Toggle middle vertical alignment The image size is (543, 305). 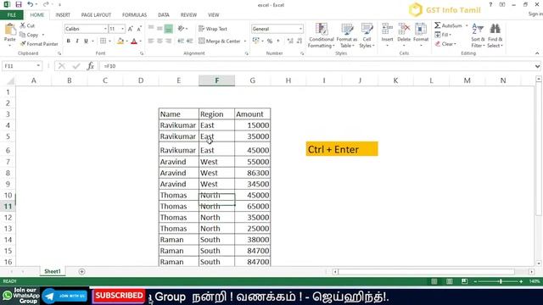coord(160,29)
